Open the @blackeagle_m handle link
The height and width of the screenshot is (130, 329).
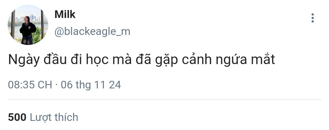pos(92,32)
